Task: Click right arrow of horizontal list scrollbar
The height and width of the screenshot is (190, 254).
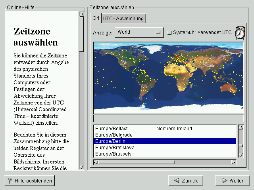Action: click(x=233, y=162)
